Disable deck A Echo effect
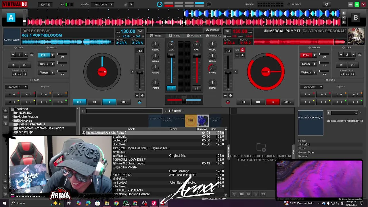The image size is (368, 207). (44, 55)
